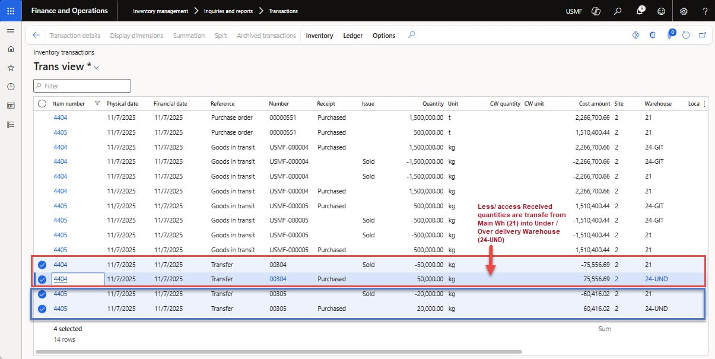Uncheck the last Transfer 00305 row
Screen dimensions: 715x359
[x=42, y=309]
